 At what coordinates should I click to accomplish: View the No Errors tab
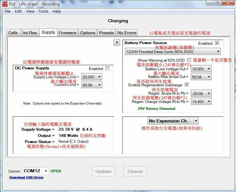click(127, 33)
